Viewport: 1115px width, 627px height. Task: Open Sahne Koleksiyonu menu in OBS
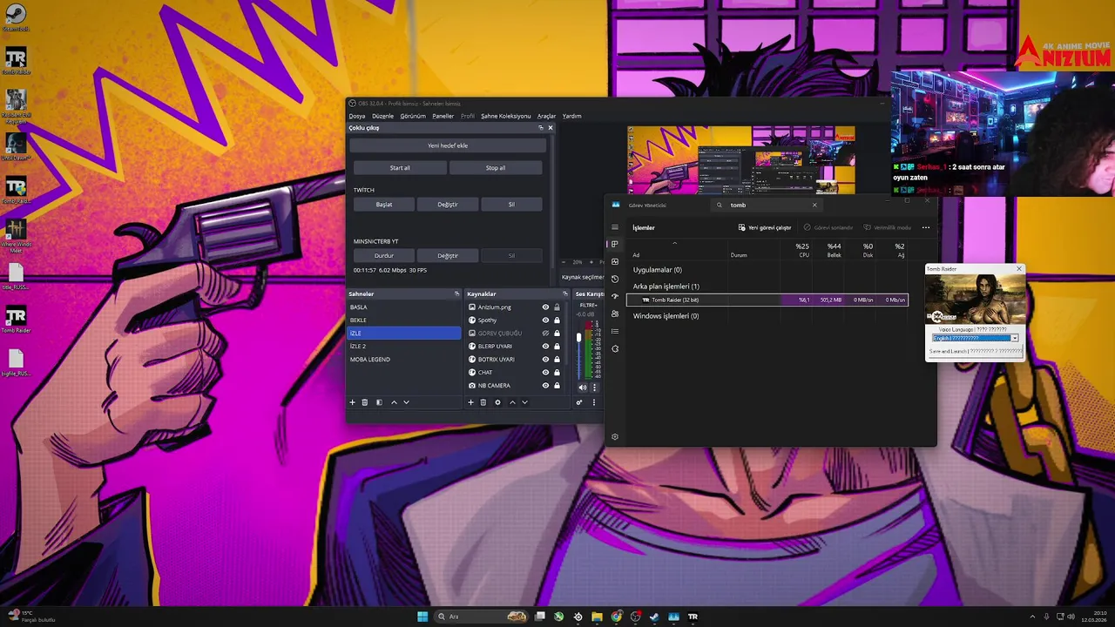coord(506,116)
